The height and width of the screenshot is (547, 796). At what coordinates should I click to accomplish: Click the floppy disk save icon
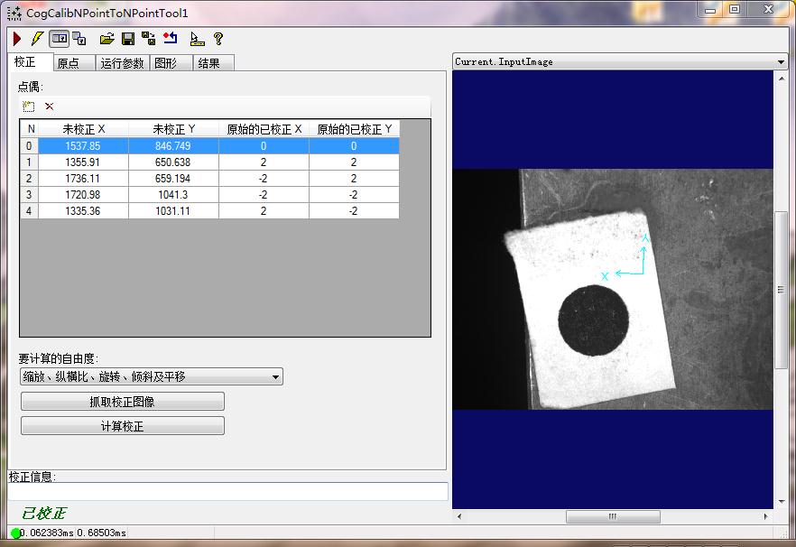[127, 39]
